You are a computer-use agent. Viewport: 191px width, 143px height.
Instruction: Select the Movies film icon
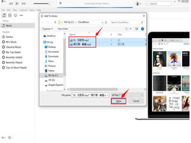point(10,16)
